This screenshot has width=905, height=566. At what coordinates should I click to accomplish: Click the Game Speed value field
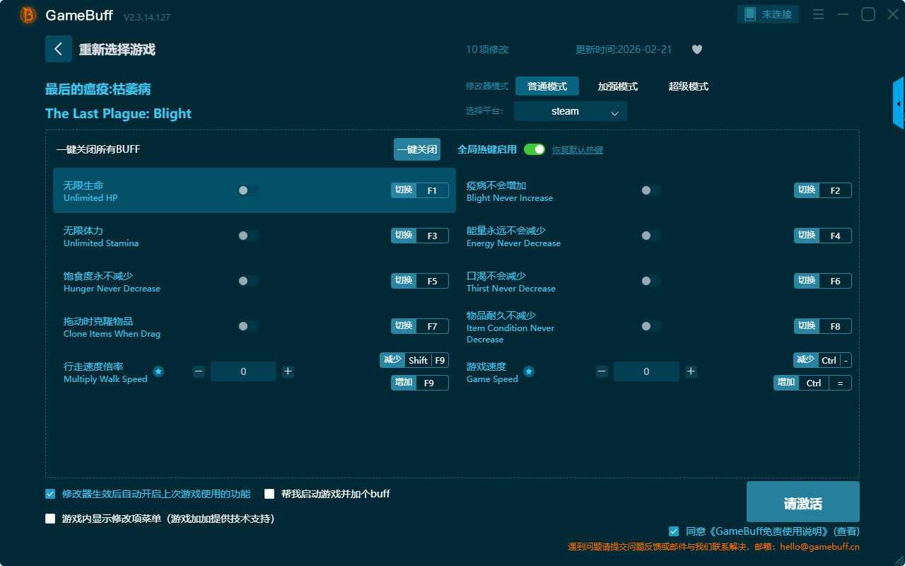pyautogui.click(x=646, y=371)
